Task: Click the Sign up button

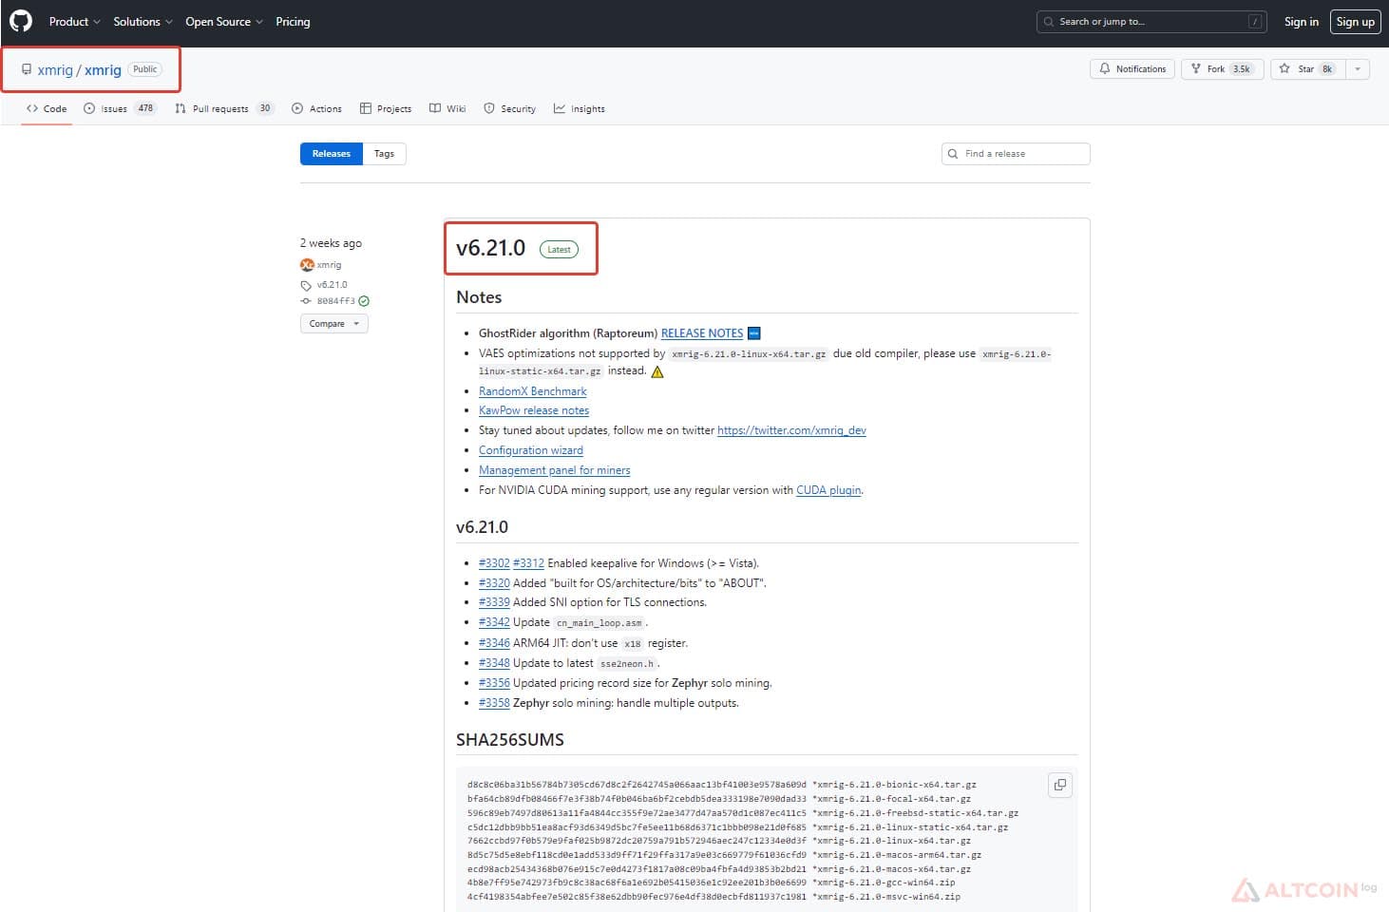Action: [x=1355, y=22]
